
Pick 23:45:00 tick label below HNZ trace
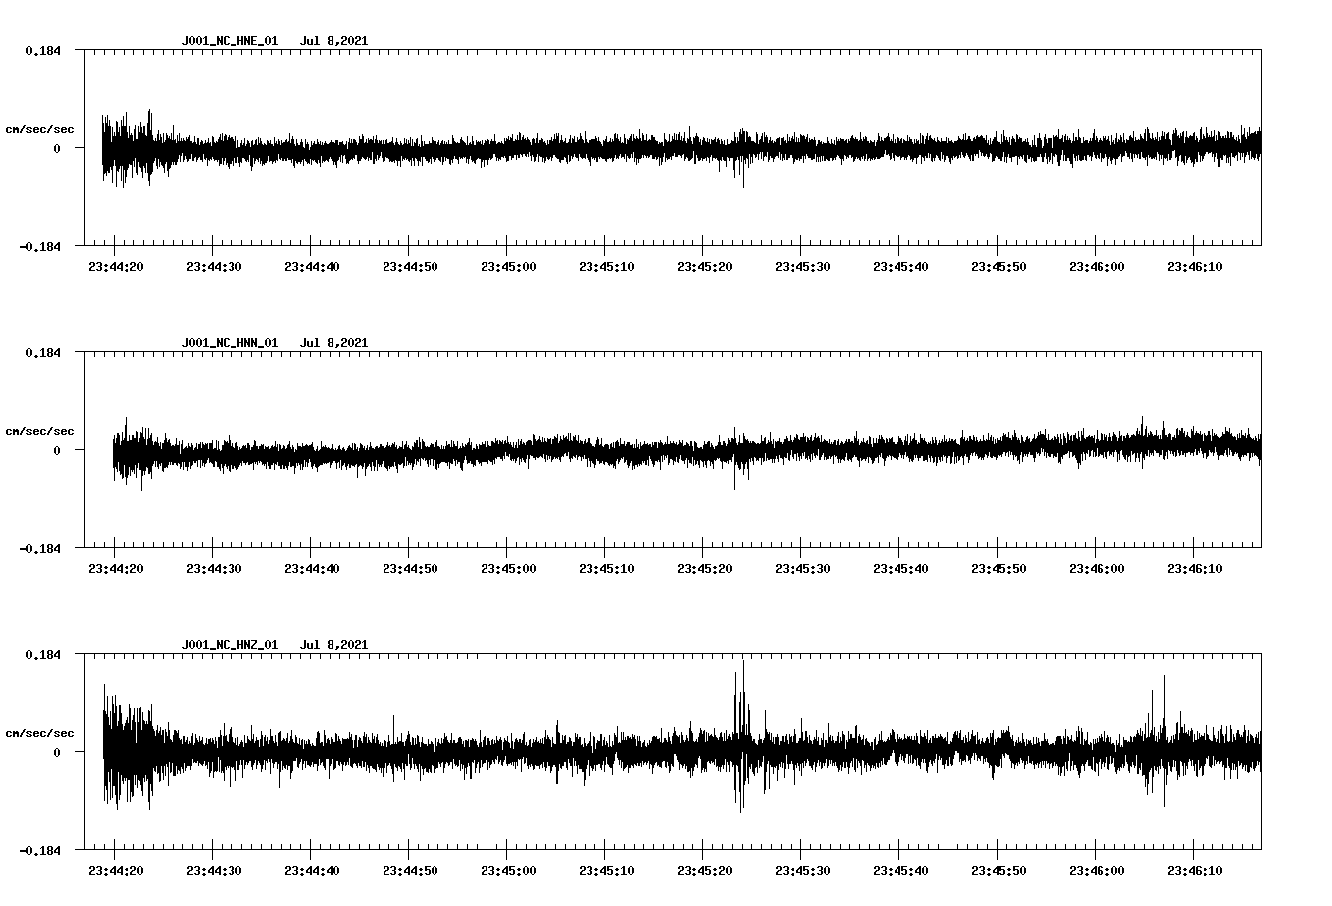pos(508,870)
